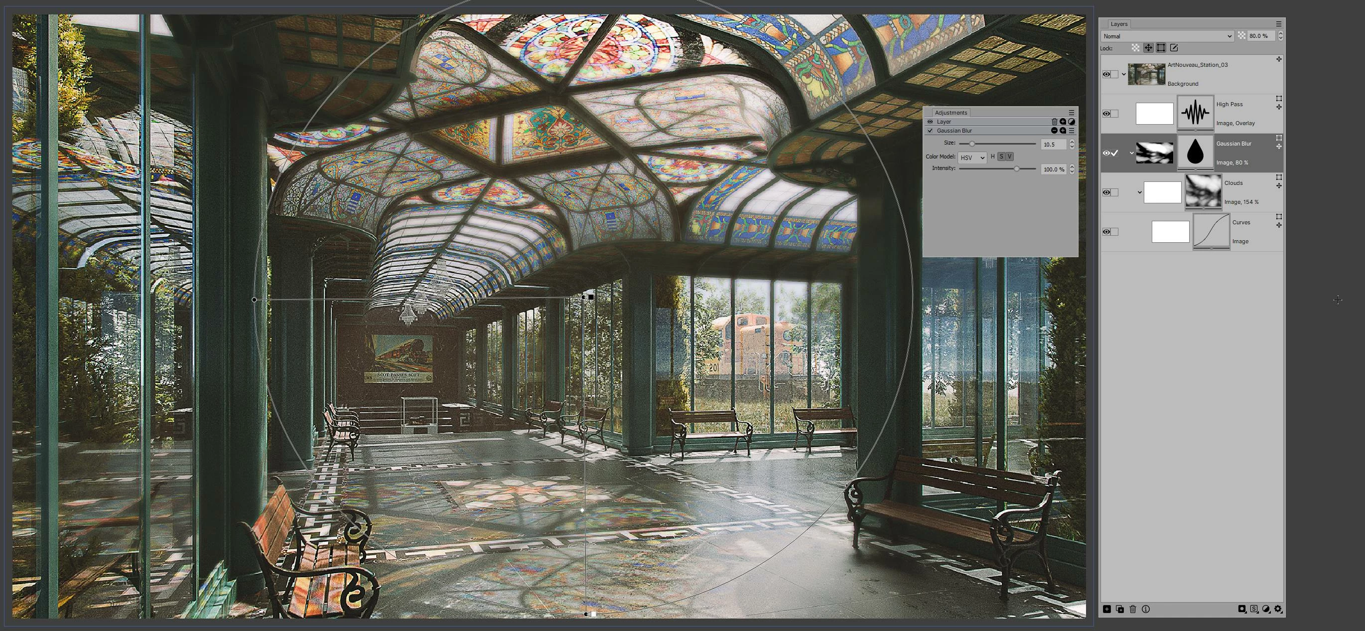Select the Adjustments tab
The width and height of the screenshot is (1365, 631).
point(951,113)
